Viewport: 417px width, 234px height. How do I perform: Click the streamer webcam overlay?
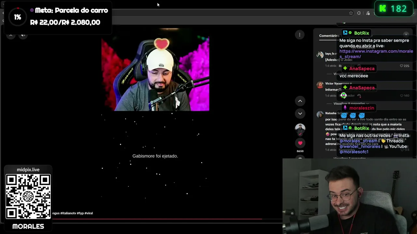pos(350,196)
